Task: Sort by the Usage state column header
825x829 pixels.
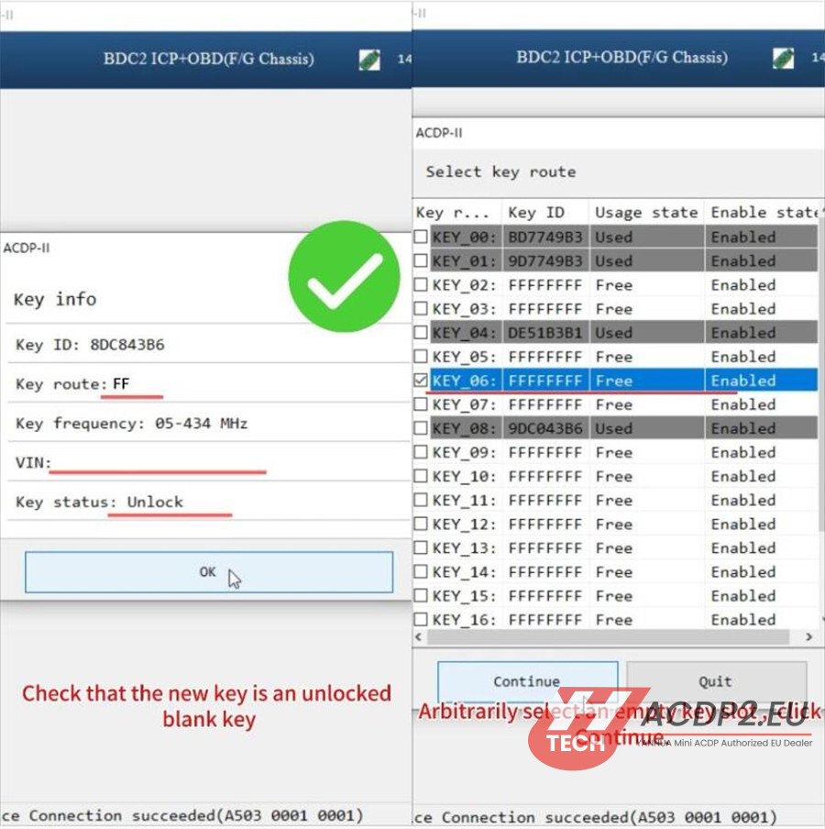Action: 646,213
